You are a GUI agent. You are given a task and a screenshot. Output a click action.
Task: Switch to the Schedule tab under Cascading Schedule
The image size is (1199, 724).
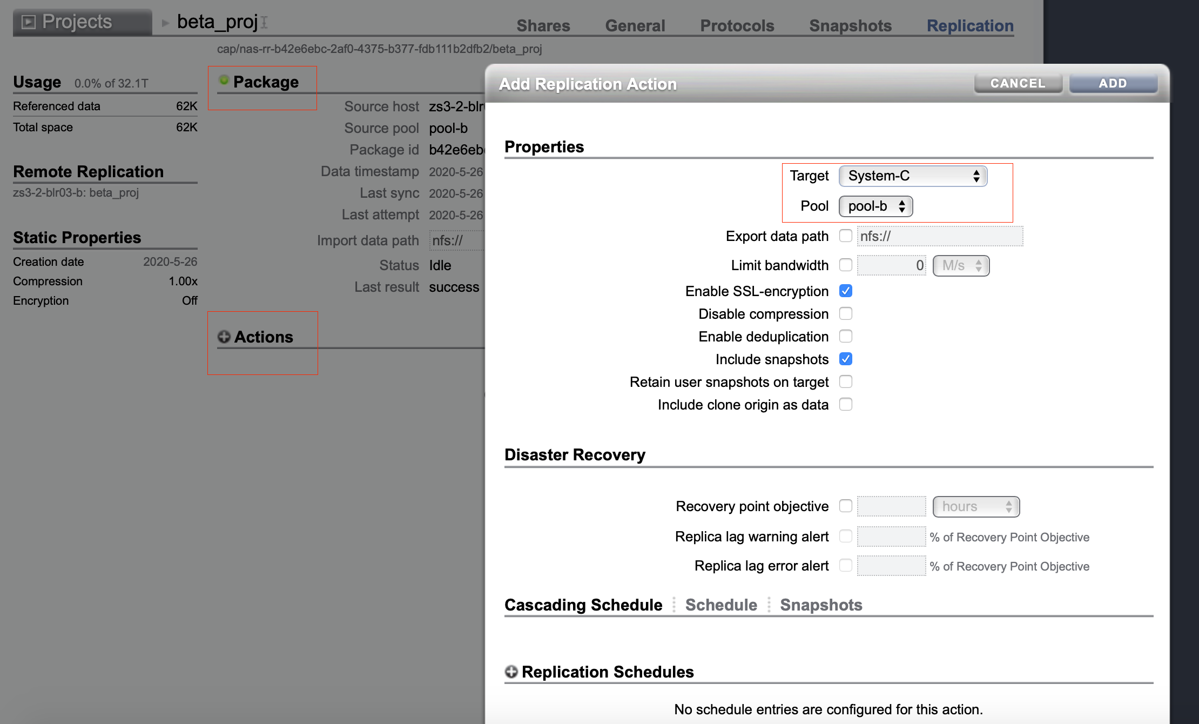721,605
